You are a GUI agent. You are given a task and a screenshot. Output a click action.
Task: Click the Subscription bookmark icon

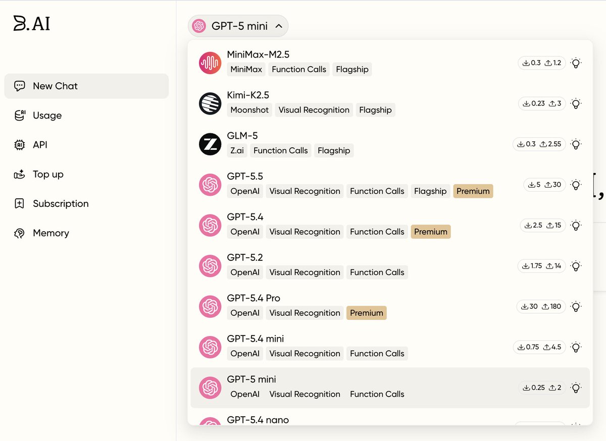[x=20, y=204]
